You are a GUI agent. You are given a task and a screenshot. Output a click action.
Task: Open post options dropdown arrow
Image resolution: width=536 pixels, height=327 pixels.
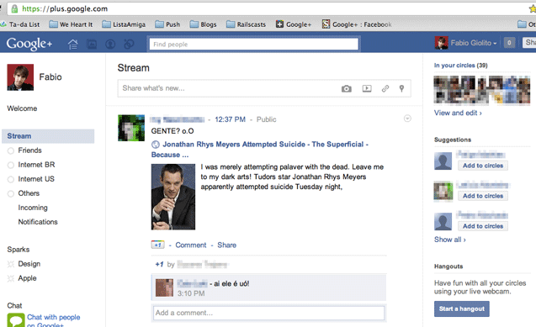click(x=407, y=119)
